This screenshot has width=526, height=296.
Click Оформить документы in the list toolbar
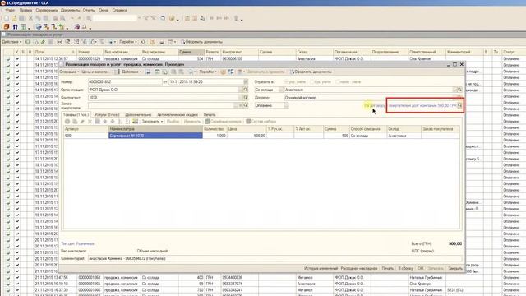pos(201,42)
